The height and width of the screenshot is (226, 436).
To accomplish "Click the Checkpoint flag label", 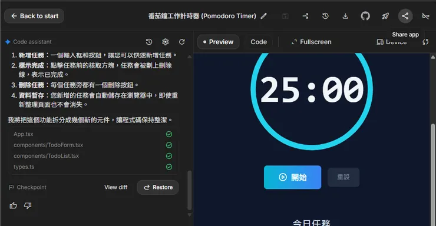I will click(28, 187).
